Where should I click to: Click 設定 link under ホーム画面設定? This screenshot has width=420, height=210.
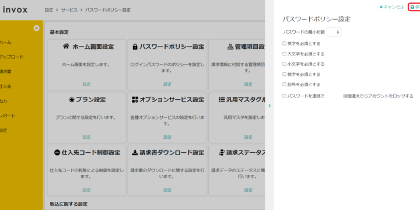(x=86, y=85)
